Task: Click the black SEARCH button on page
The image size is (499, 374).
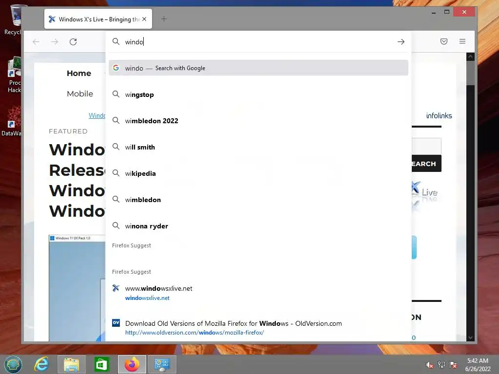Action: pyautogui.click(x=426, y=164)
